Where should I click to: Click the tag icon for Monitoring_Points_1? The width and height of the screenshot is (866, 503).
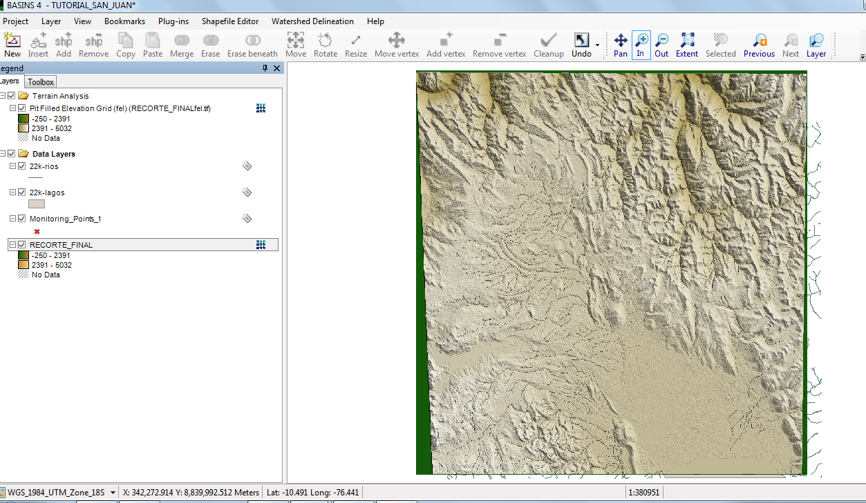(x=247, y=219)
